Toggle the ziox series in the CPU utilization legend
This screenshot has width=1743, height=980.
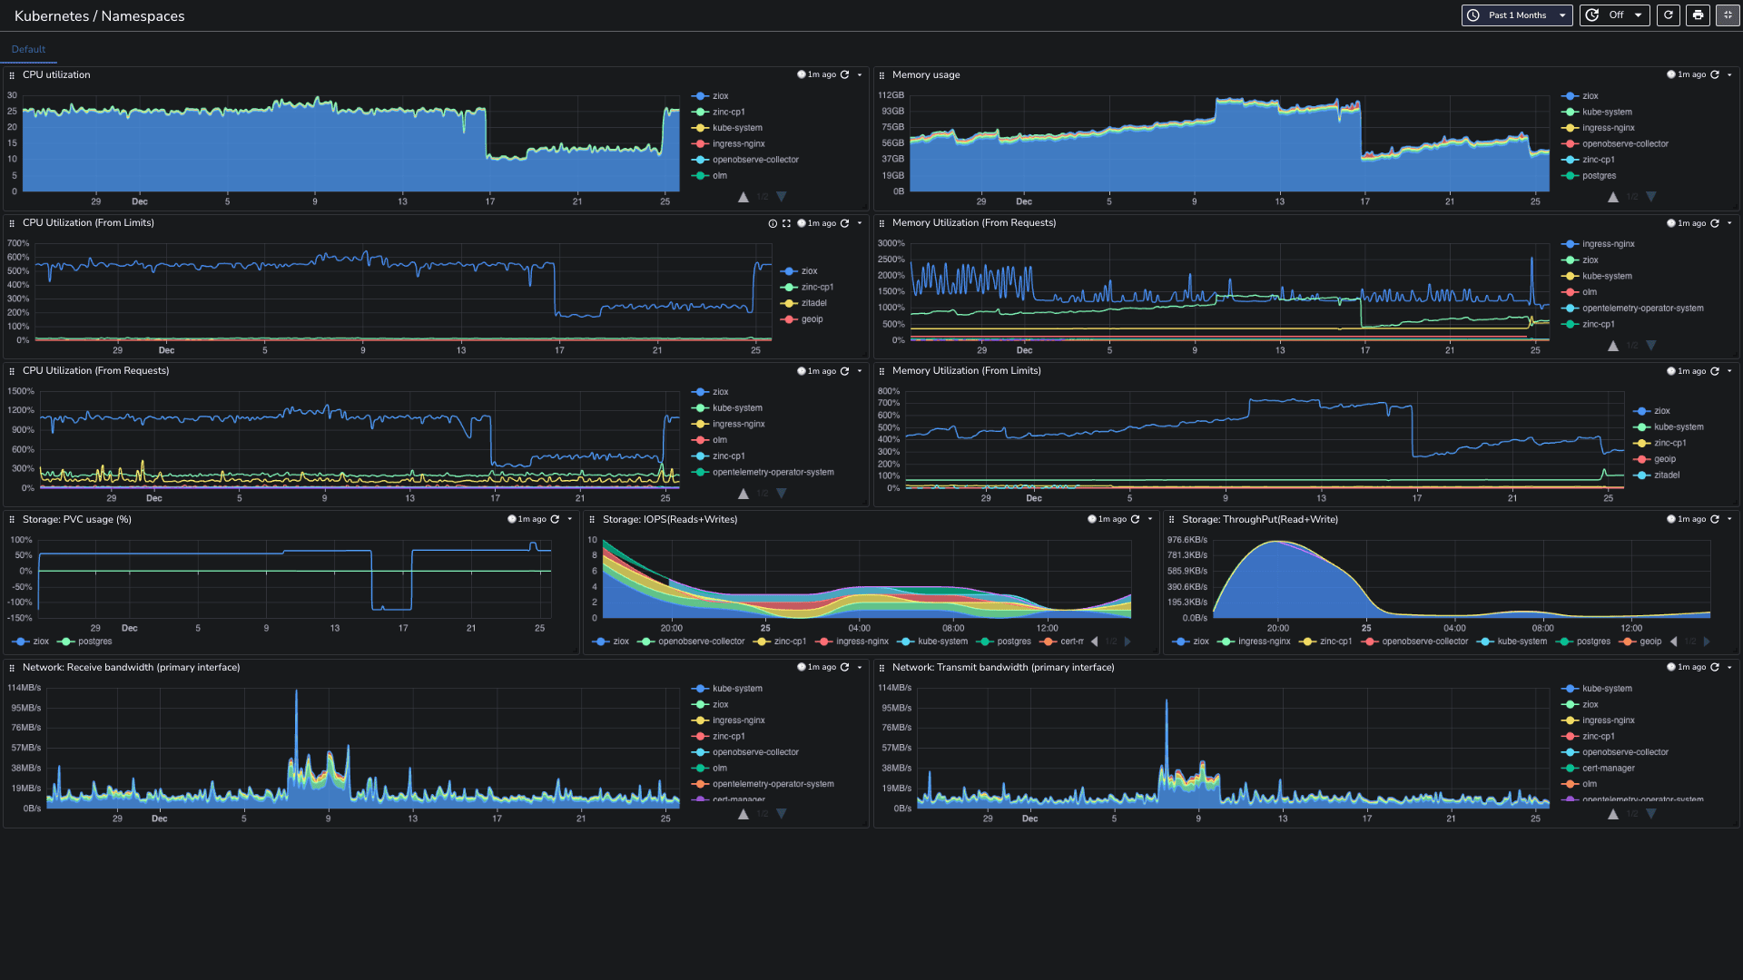point(720,96)
